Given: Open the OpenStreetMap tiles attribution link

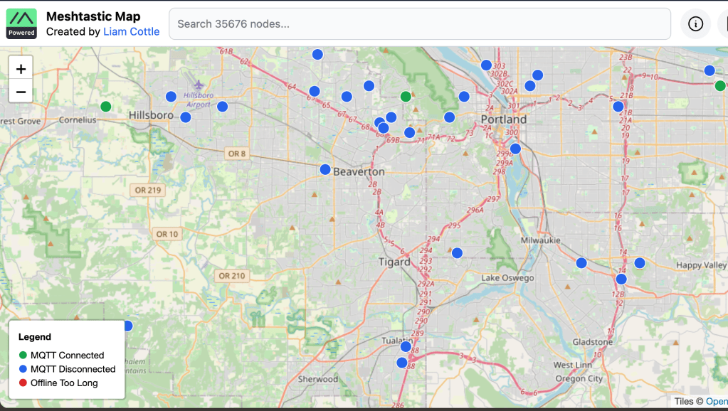Looking at the screenshot, I should click(x=716, y=402).
